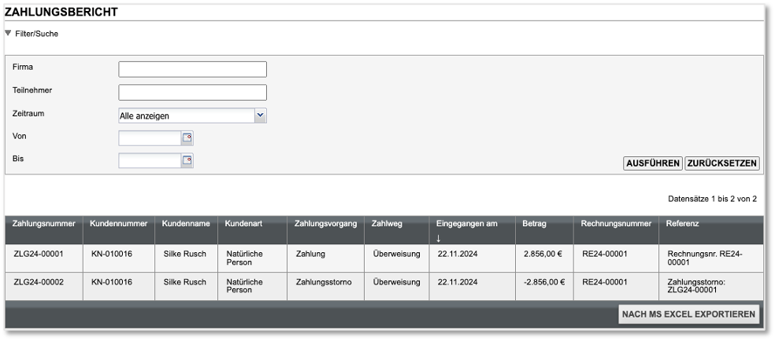Sort by Rechnungsnummer column header

click(615, 224)
